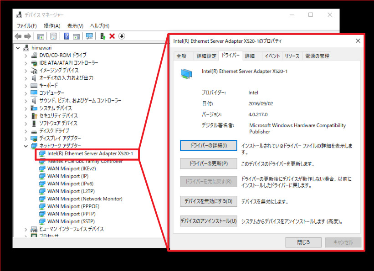This screenshot has height=271, width=374.
Task: Select WAN Miniport (Network Monitor) item
Action: coord(85,199)
